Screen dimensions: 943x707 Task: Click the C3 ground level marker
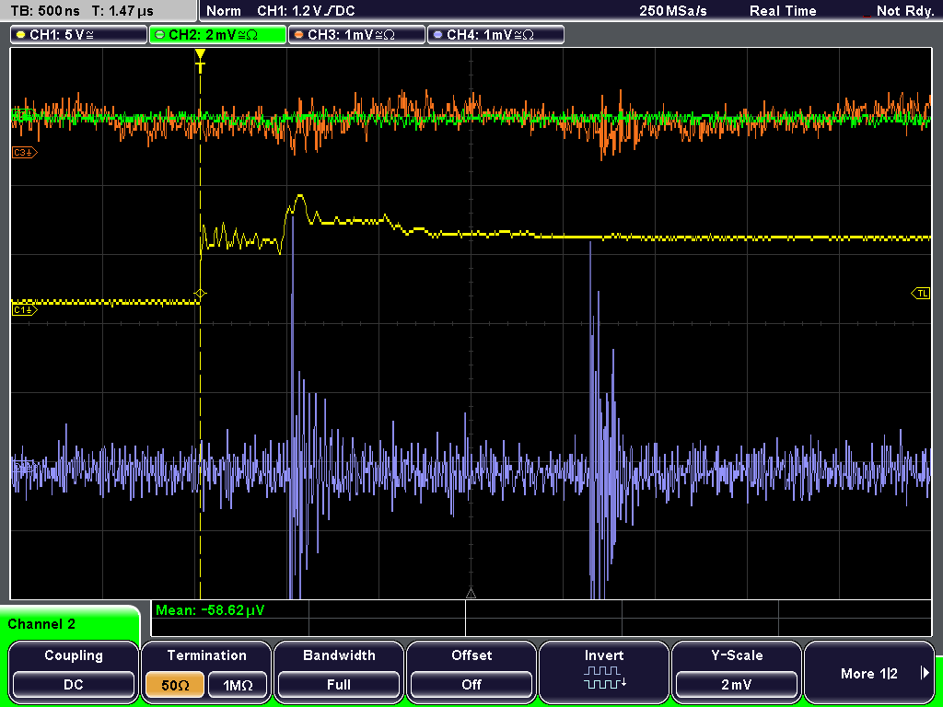(x=25, y=153)
